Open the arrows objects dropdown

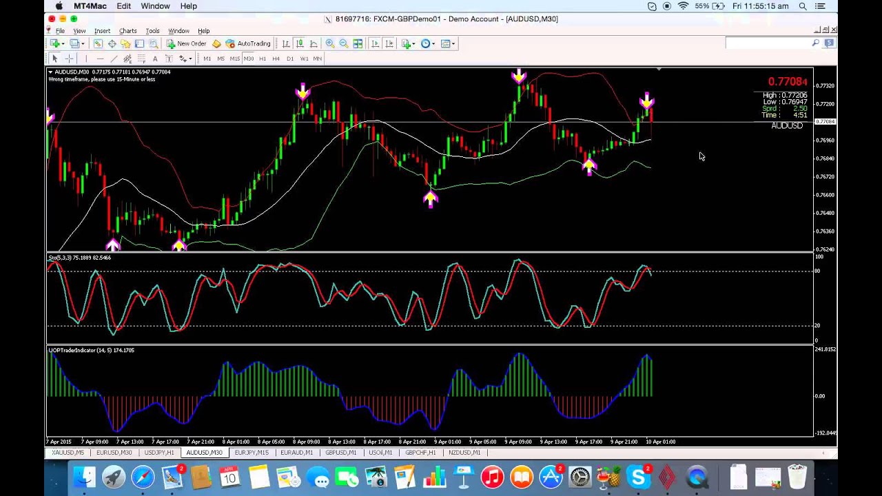point(185,59)
